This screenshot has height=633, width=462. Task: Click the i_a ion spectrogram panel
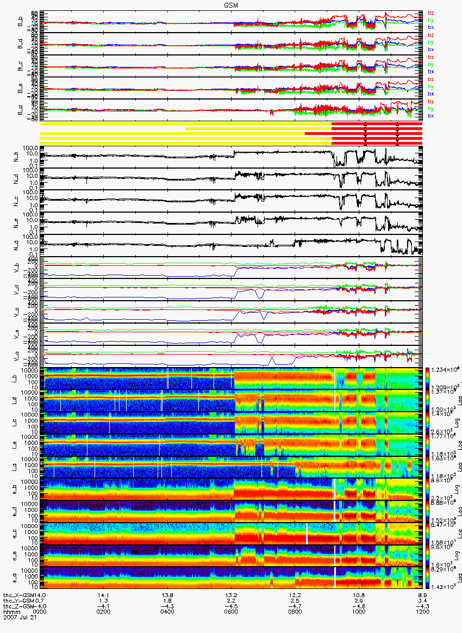point(231,468)
